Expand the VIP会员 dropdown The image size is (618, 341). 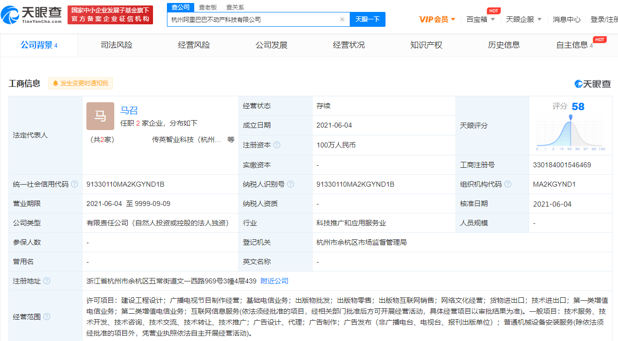437,19
